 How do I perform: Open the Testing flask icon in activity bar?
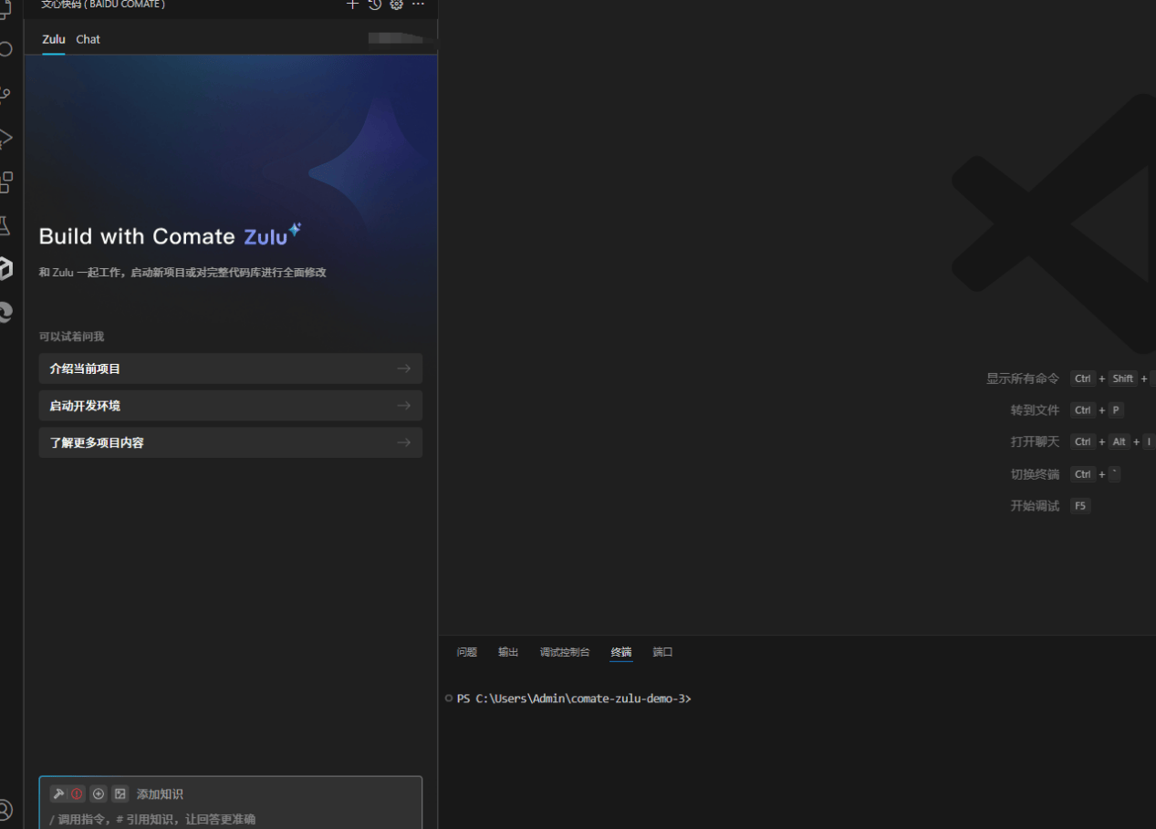click(5, 225)
